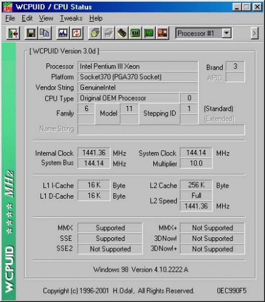Viewport: 265px width, 302px height.
Task: Click the greyed-out stacked windows icon
Action: click(x=109, y=33)
